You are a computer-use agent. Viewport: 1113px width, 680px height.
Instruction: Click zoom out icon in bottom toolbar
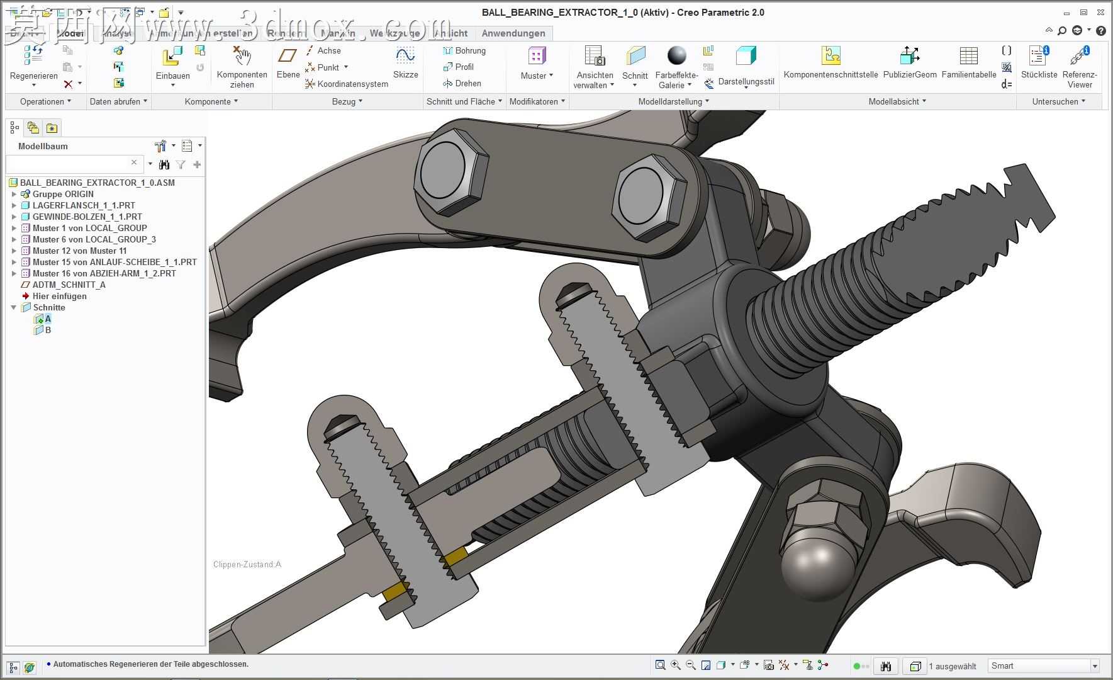pos(691,665)
